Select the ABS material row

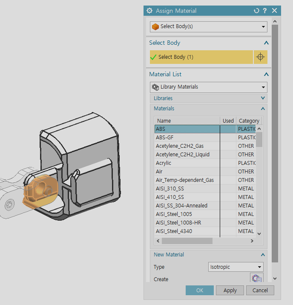tap(205, 129)
